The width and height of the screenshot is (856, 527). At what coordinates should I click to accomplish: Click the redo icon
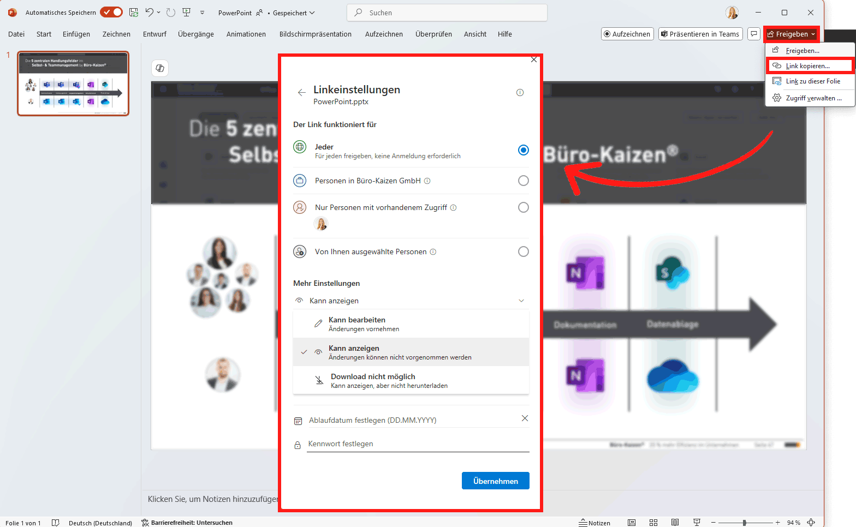[x=170, y=12]
